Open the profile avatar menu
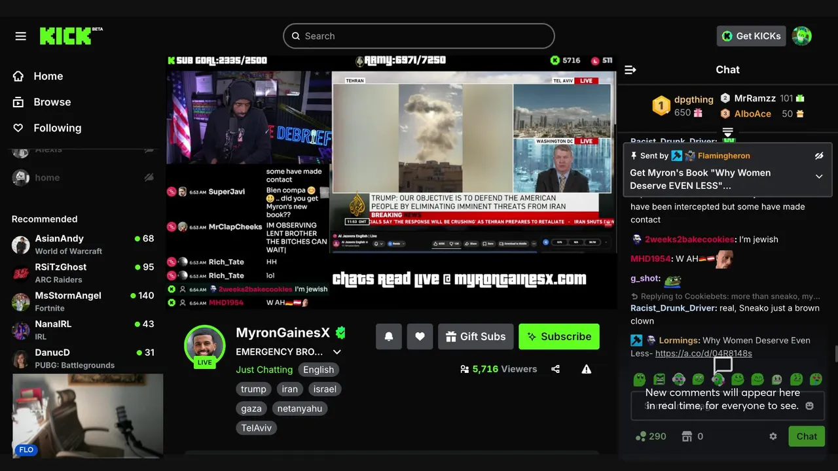 (802, 36)
